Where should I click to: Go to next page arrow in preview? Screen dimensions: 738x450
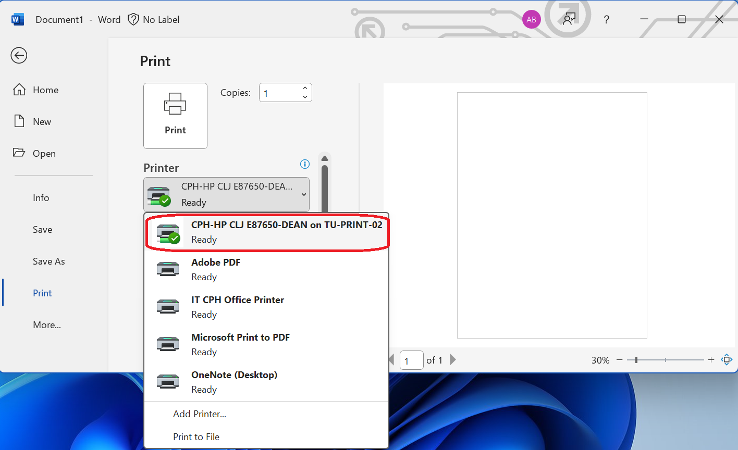point(452,359)
